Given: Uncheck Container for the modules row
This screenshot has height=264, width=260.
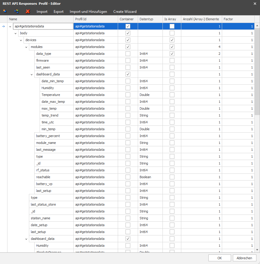Looking at the screenshot, I should (x=128, y=47).
